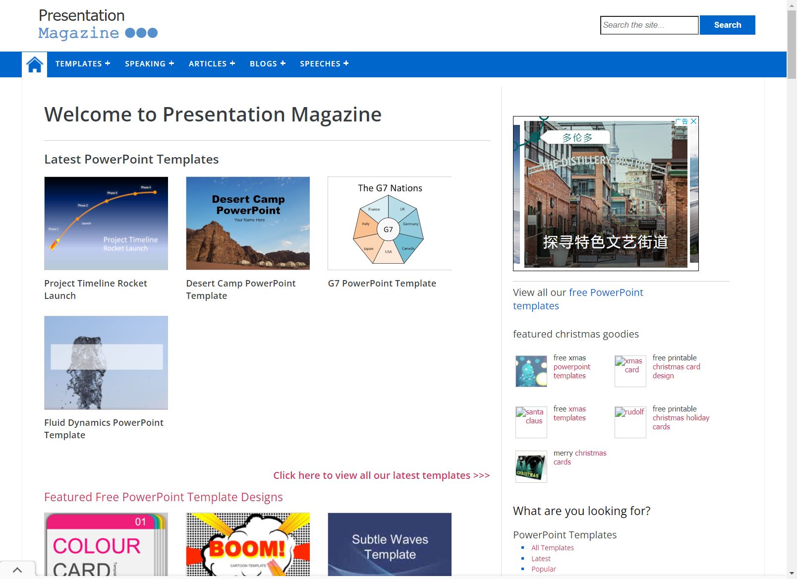Open the Colour Card template thumbnail
797x579 pixels.
coord(106,544)
